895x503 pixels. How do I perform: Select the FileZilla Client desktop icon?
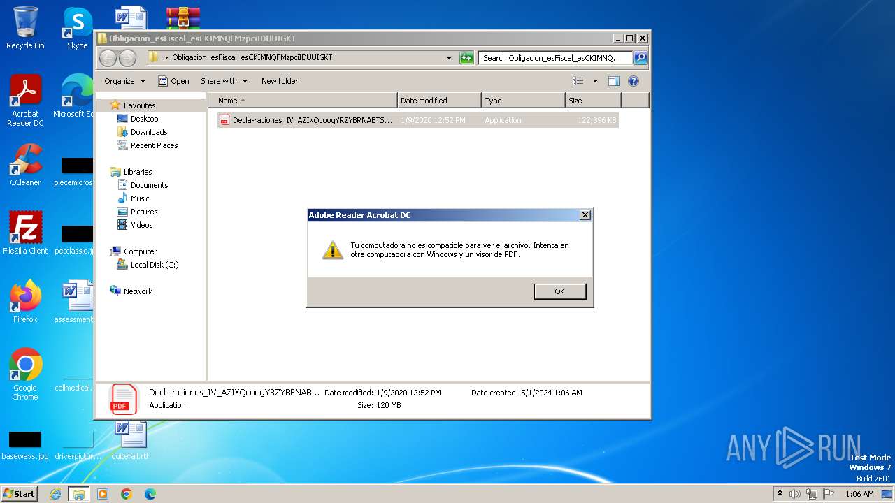pyautogui.click(x=25, y=233)
